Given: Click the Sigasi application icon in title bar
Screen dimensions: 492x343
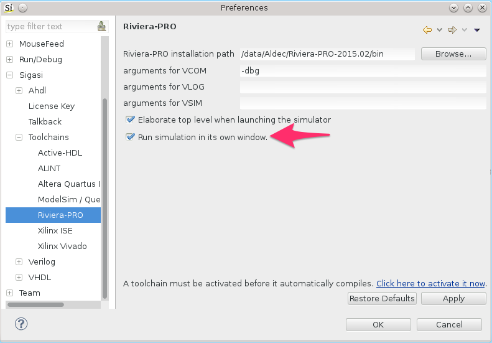Looking at the screenshot, I should pyautogui.click(x=9, y=8).
